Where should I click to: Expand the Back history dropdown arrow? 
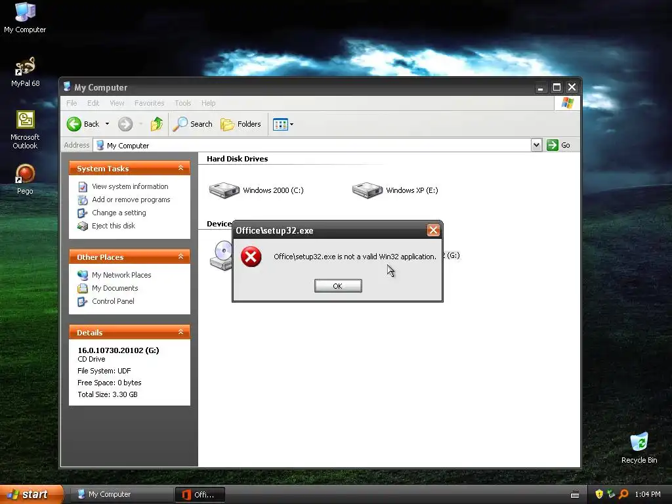(x=107, y=124)
